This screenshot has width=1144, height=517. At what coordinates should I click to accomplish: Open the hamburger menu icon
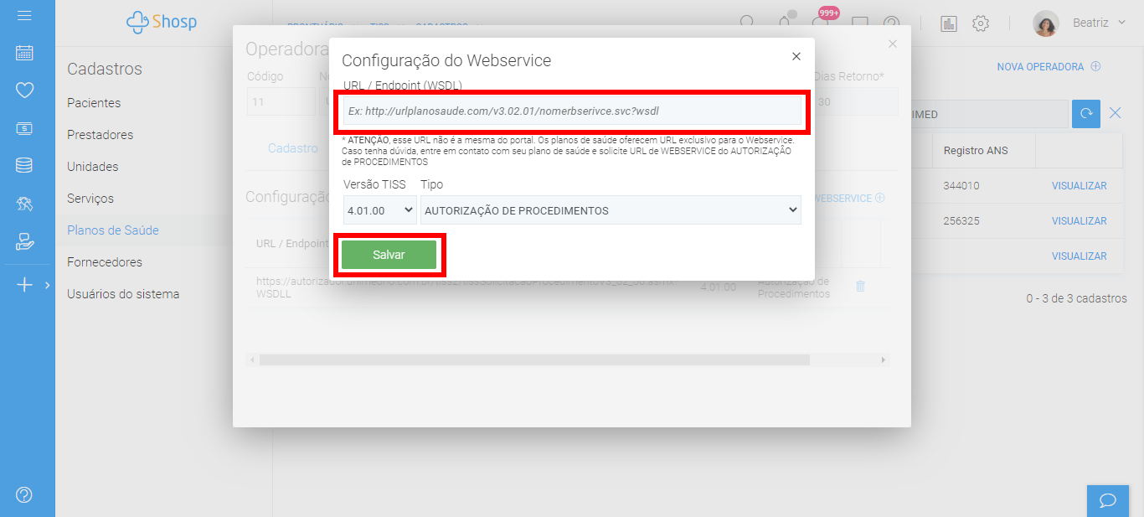24,16
